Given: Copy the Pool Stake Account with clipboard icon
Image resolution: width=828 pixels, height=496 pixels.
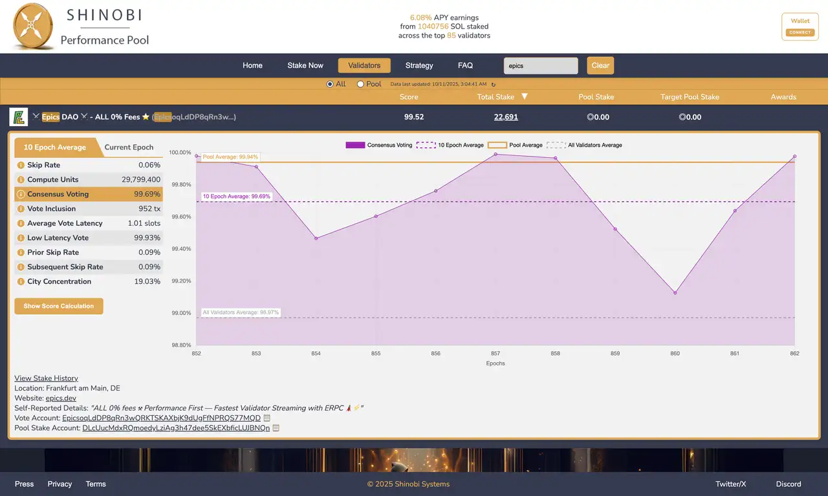Looking at the screenshot, I should tap(276, 427).
